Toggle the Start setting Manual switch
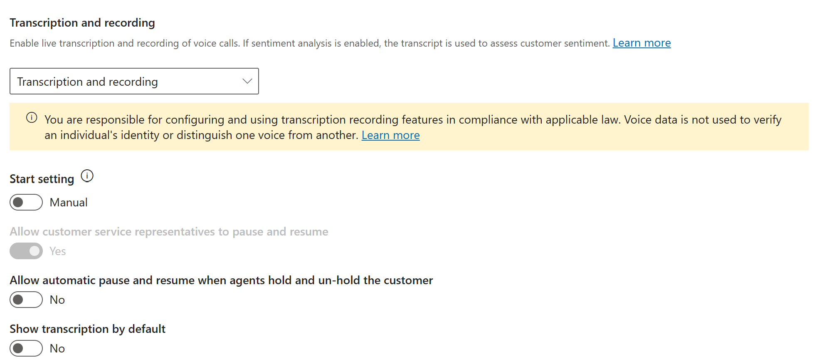The image size is (834, 362). [x=26, y=202]
